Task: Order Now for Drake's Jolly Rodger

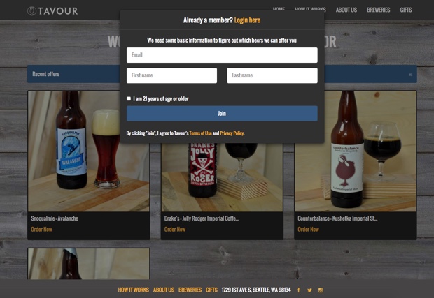Action: [175, 230]
